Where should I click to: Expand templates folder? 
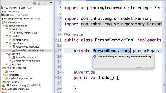(x=3, y=75)
